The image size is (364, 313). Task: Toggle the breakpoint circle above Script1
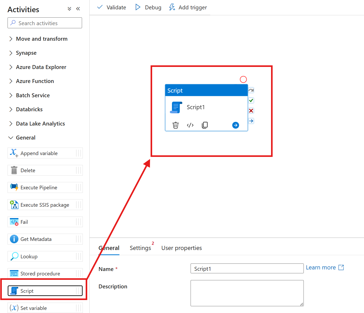point(243,79)
